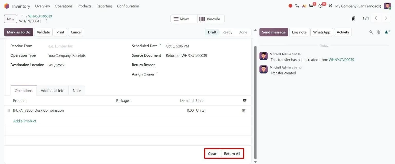The height and width of the screenshot is (164, 395).
Task: Click the WhatsApp button
Action: (x=321, y=32)
